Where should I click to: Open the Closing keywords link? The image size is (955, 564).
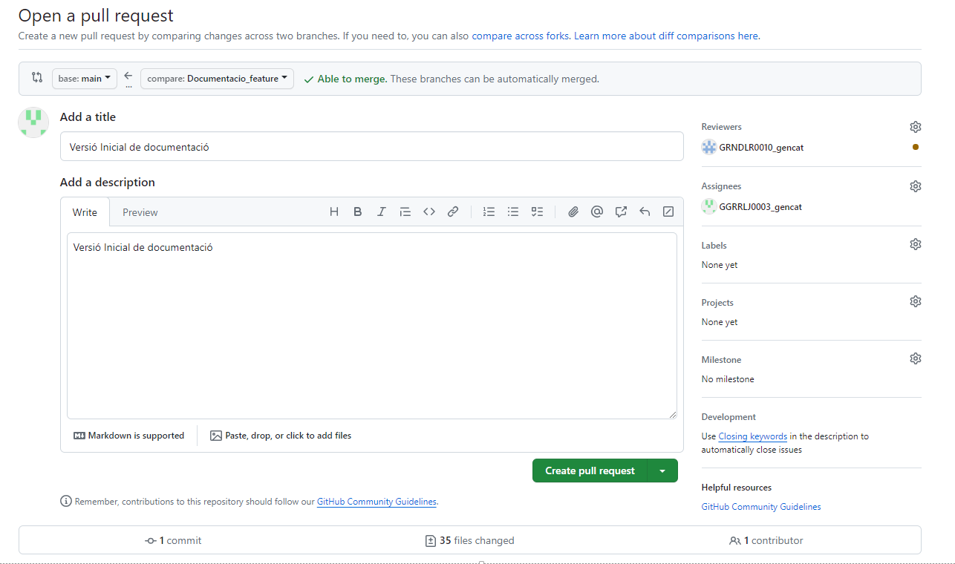click(753, 436)
